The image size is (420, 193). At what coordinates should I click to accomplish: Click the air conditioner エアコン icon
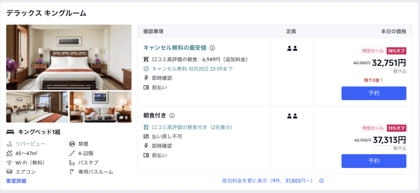(x=9, y=172)
